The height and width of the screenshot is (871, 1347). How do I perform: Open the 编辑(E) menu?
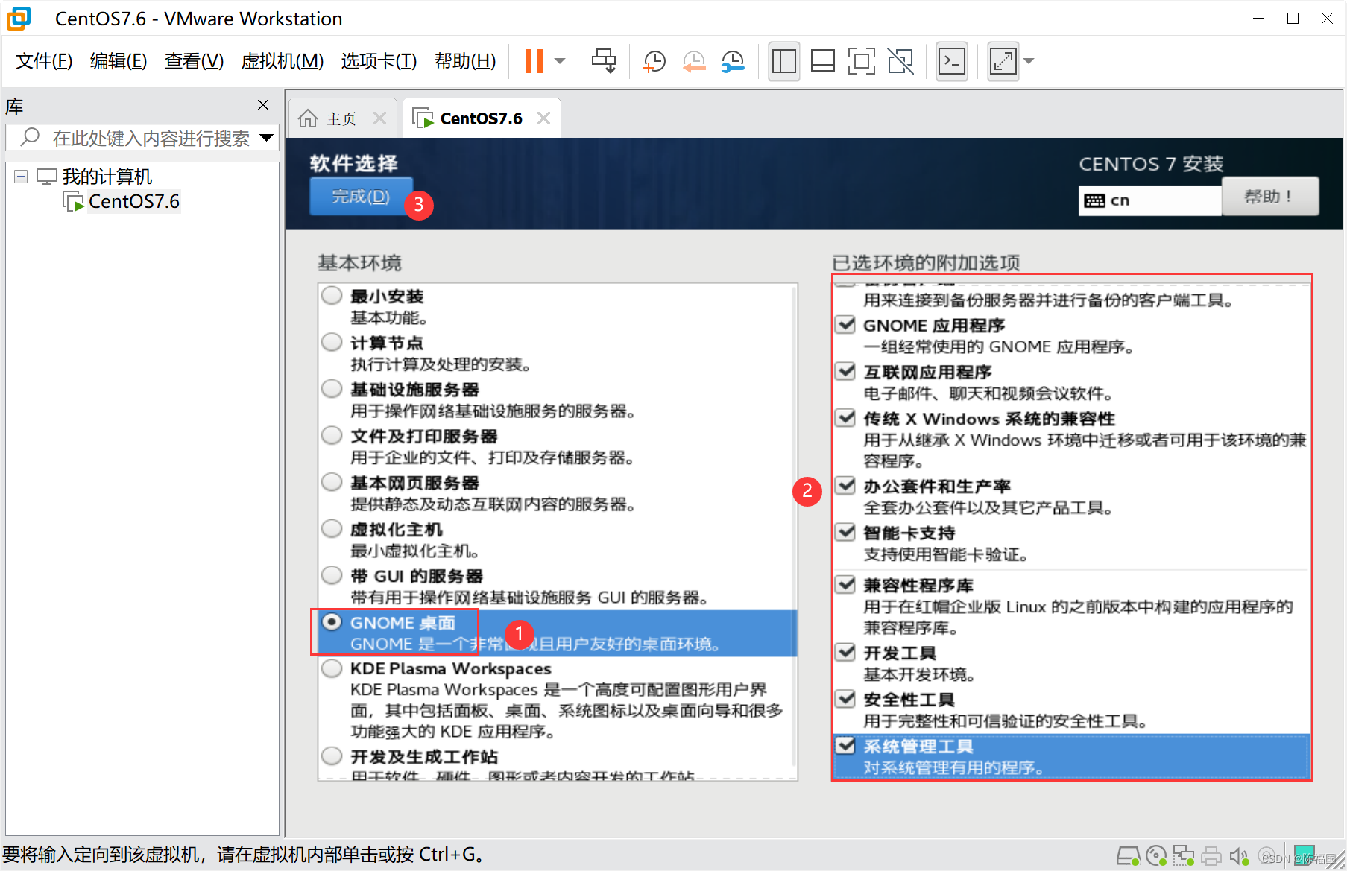[x=119, y=61]
